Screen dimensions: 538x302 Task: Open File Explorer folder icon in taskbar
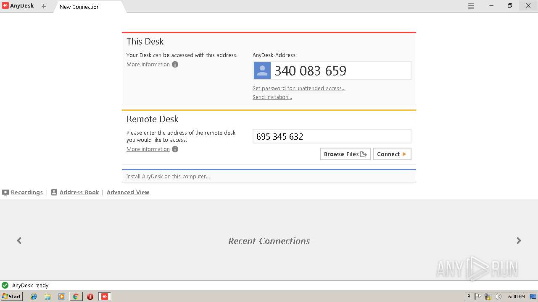pos(47,297)
